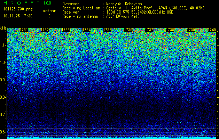Click the 0.8 frequency axis label
Image resolution: width=219 pixels, height=139 pixels.
click(3, 97)
